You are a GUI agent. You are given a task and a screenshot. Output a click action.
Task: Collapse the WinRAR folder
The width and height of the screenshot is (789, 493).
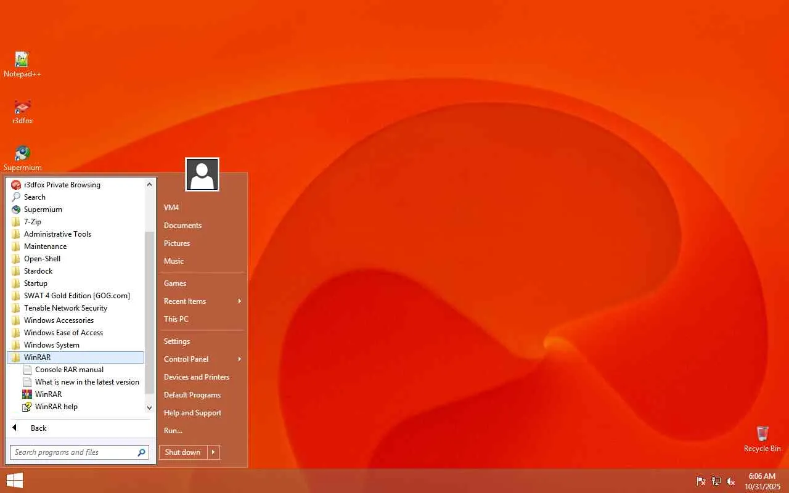click(x=75, y=357)
